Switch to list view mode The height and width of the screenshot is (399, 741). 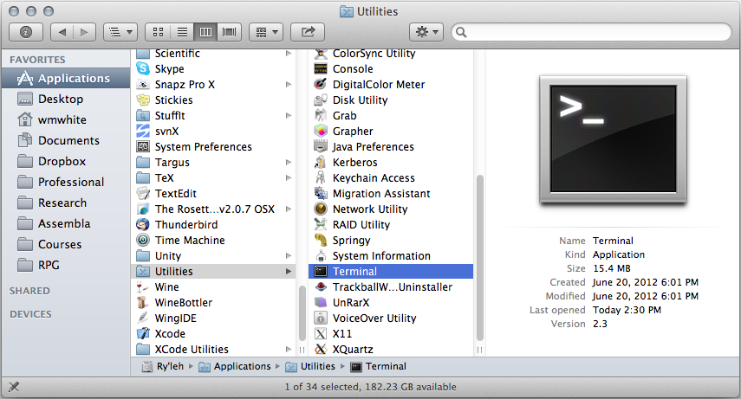coord(182,32)
